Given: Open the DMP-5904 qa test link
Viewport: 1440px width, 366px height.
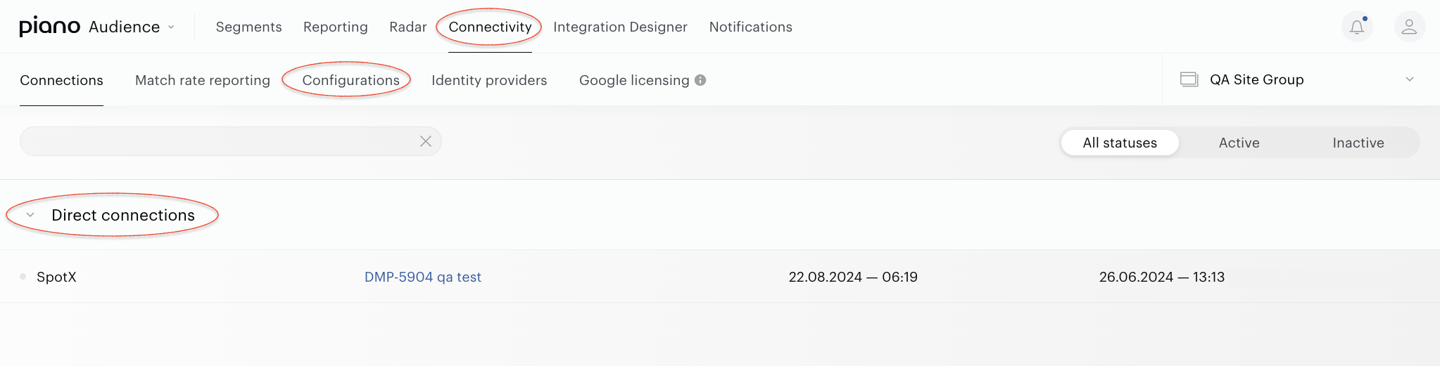Looking at the screenshot, I should pyautogui.click(x=423, y=277).
